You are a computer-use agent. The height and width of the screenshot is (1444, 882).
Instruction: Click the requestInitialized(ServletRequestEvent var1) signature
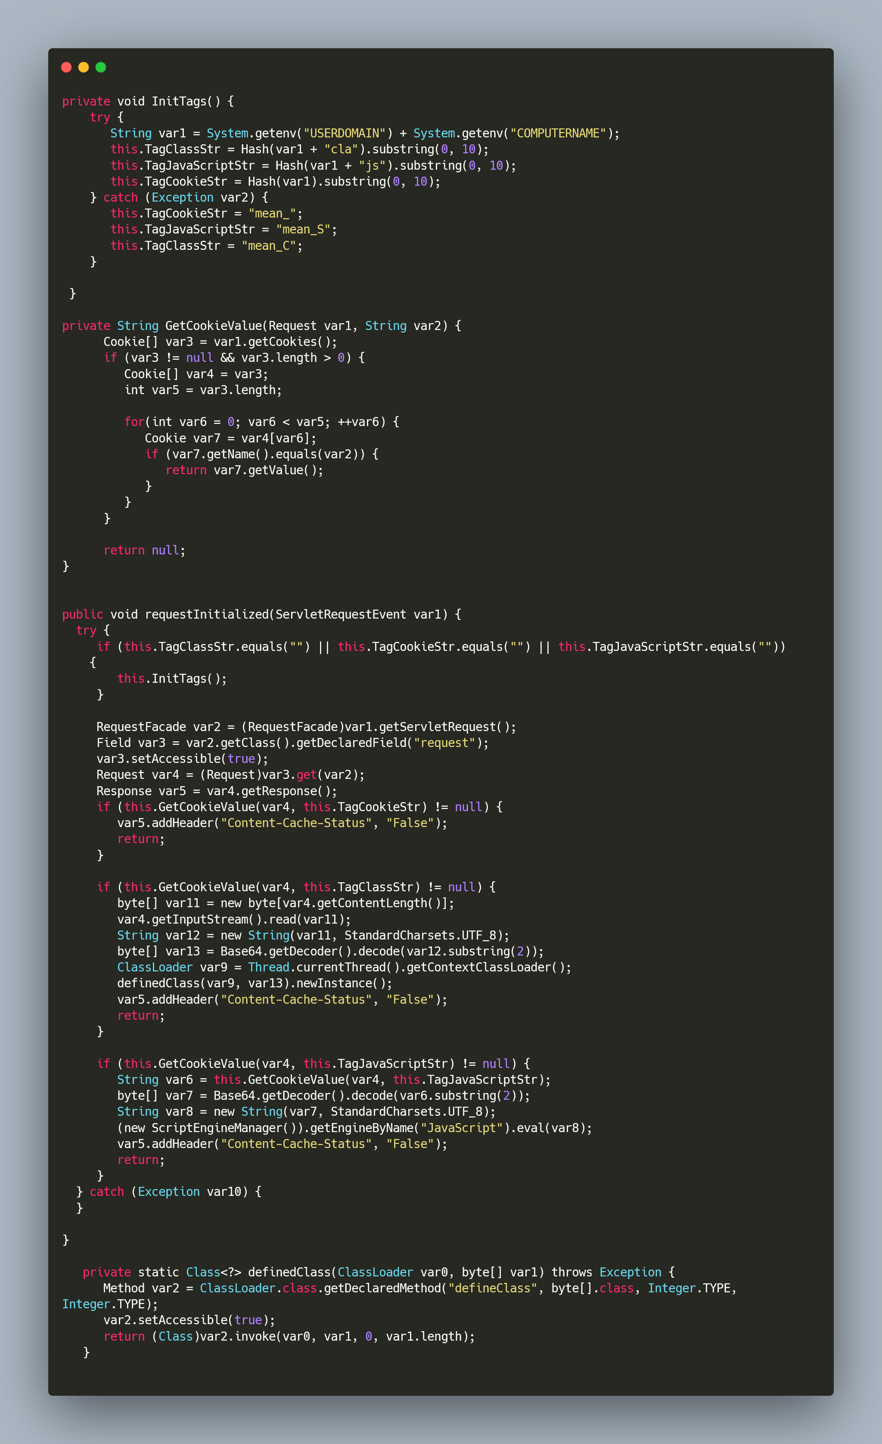coord(262,614)
